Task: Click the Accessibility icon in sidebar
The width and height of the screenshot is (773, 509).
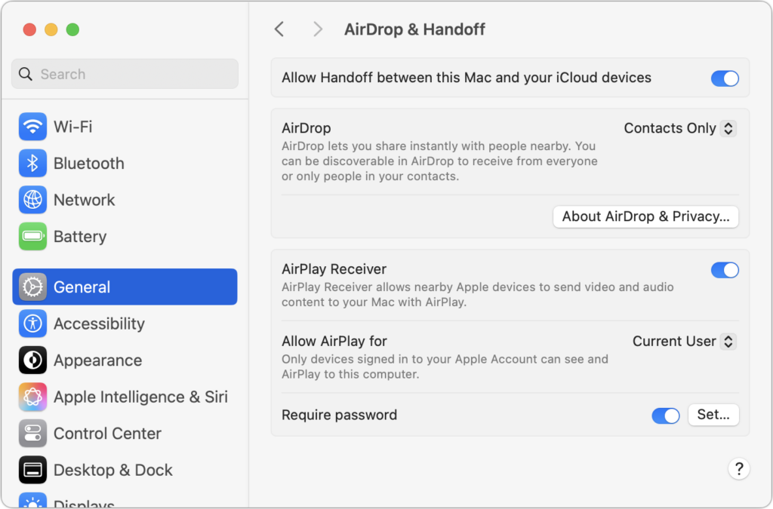Action: [x=32, y=323]
